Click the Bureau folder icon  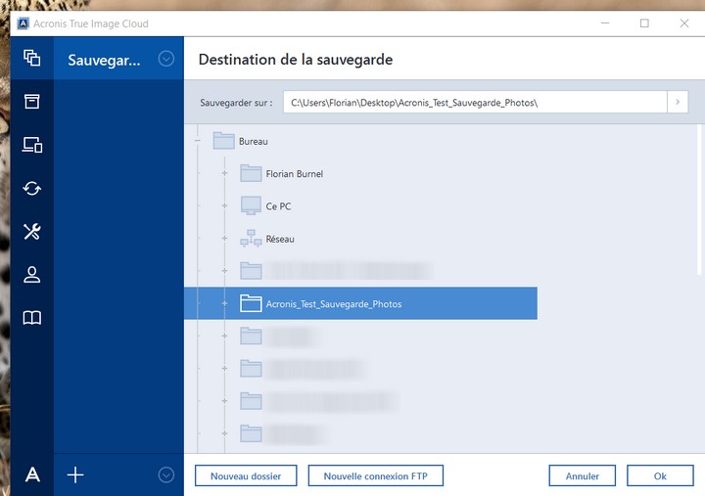click(x=223, y=141)
